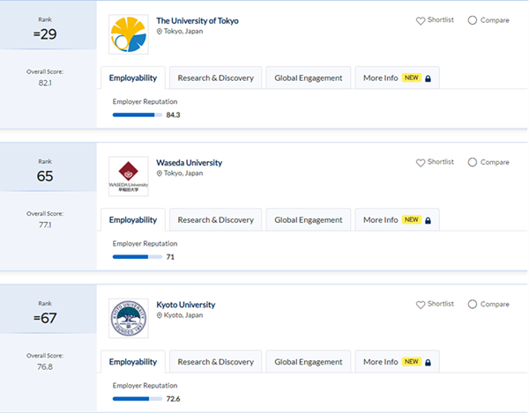529x413 pixels.
Task: Select Compare radio for Waseda University
Action: click(473, 162)
